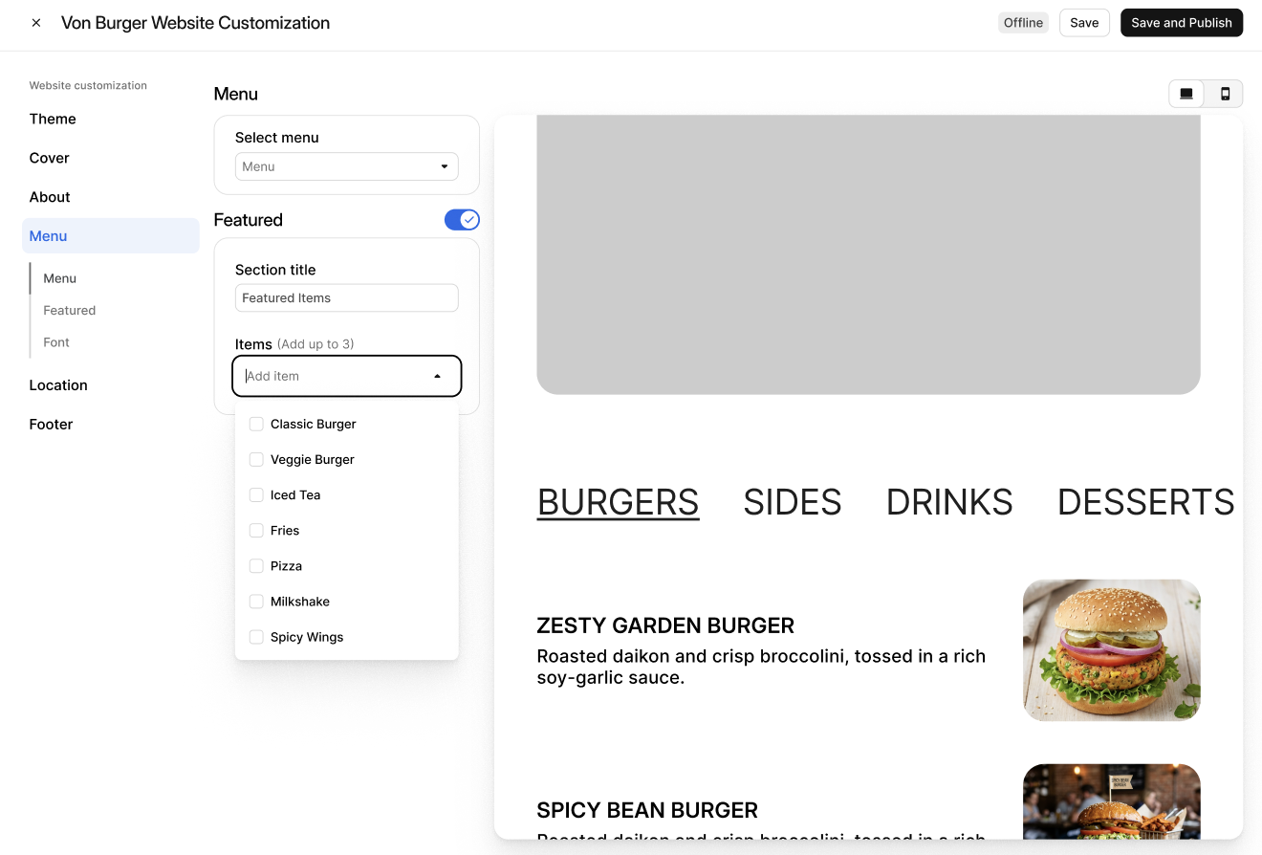Check the Classic Burger checkbox

256,424
